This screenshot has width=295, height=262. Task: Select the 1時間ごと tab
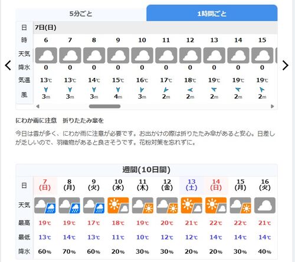212,13
